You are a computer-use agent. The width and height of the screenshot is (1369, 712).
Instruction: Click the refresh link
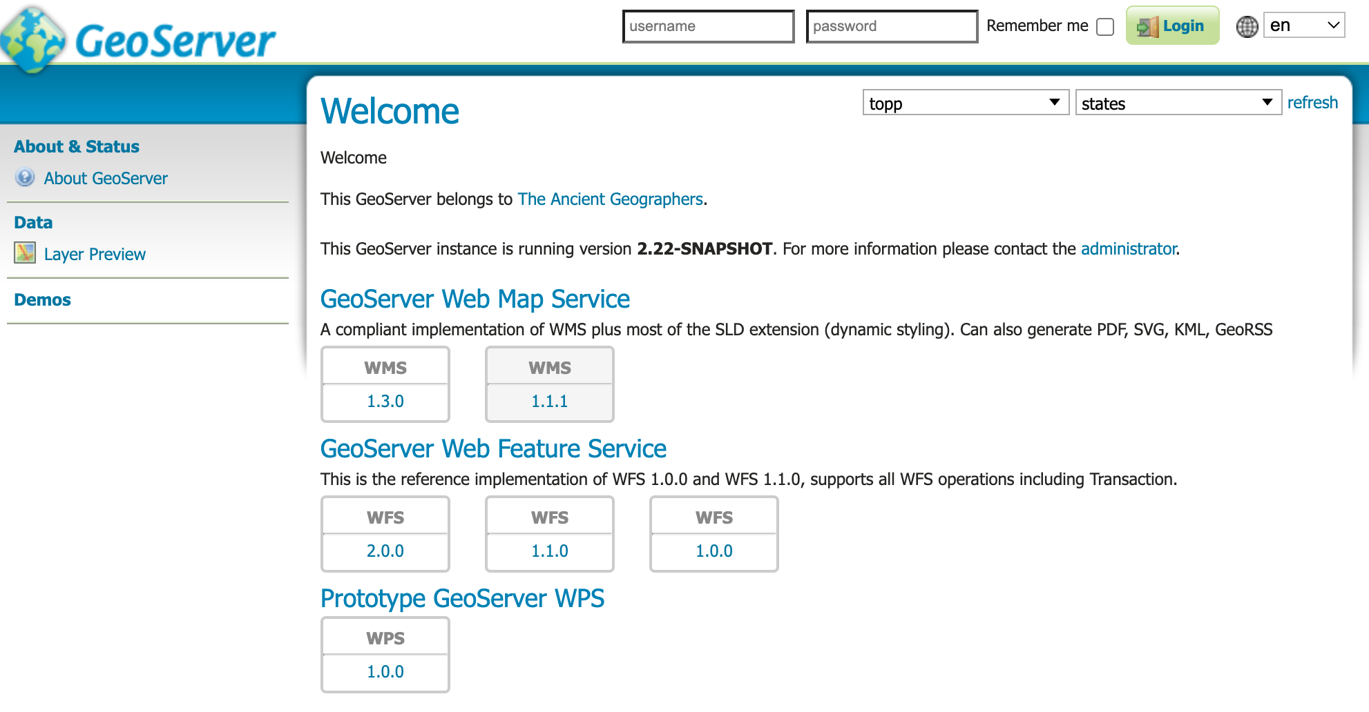[1312, 102]
